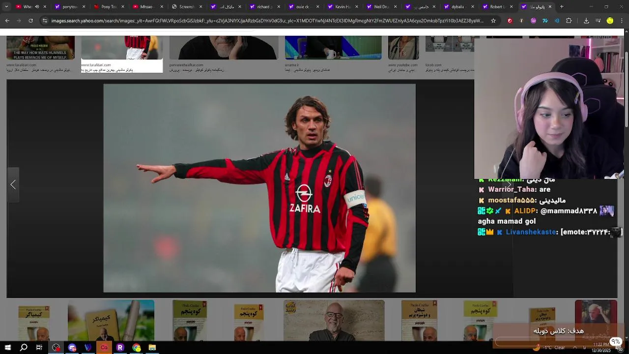629x354 pixels.
Task: Open the large Maldini AC Milan image
Action: (259, 188)
